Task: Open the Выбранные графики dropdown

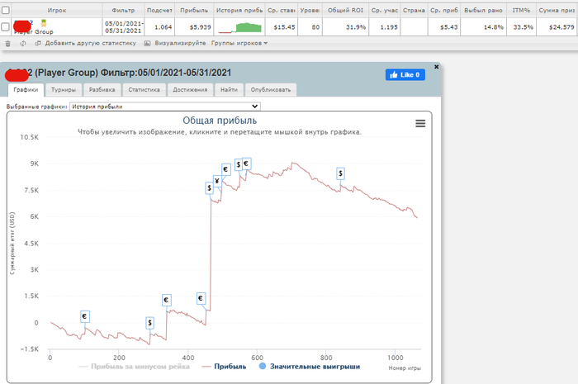Action: pos(165,107)
